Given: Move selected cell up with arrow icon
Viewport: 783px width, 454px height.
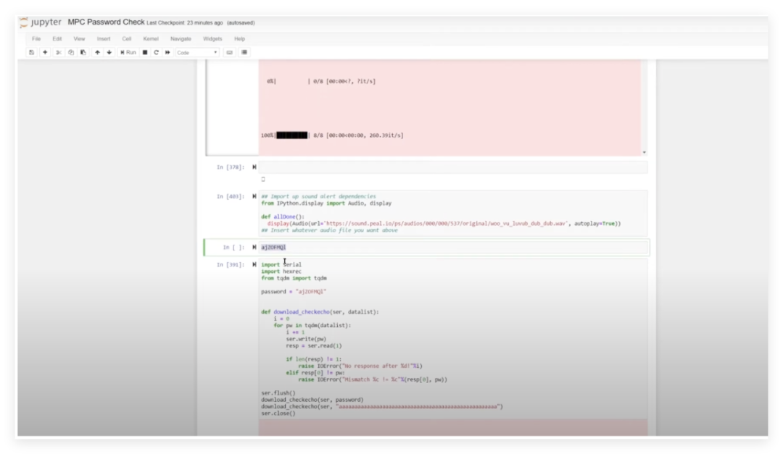Looking at the screenshot, I should click(98, 52).
